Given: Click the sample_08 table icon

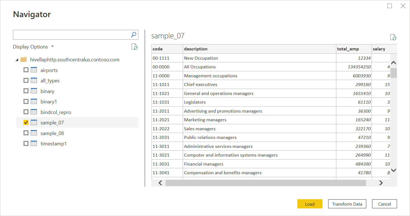Looking at the screenshot, I should [34, 133].
